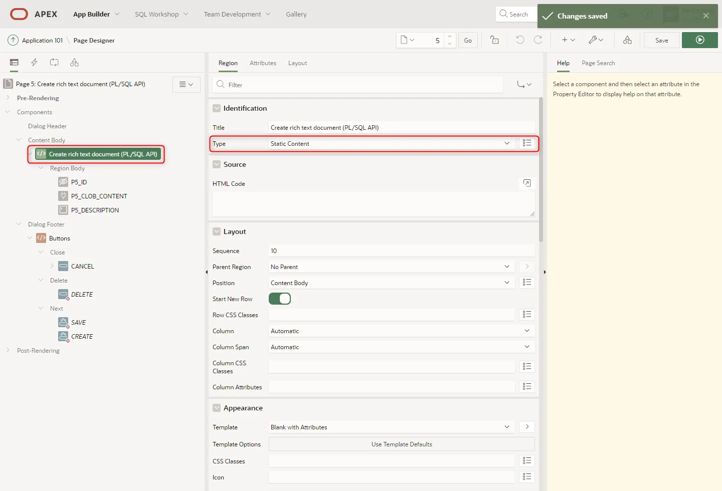Switch to the Attributes tab
722x491 pixels.
[263, 63]
